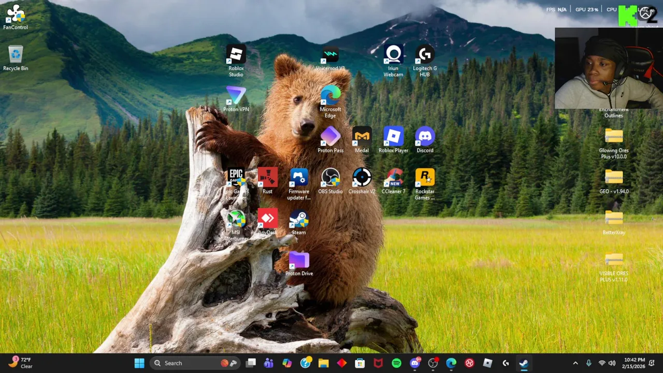Open the Firmware updater shortcut
This screenshot has width=663, height=373.
coord(299,184)
